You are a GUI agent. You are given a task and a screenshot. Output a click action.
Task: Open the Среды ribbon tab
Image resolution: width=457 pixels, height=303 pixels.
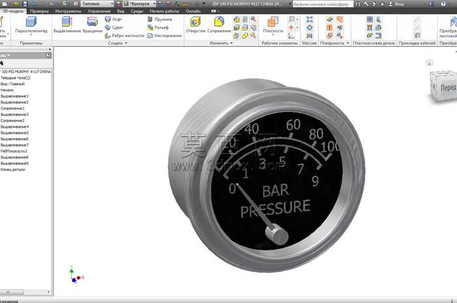tap(137, 11)
